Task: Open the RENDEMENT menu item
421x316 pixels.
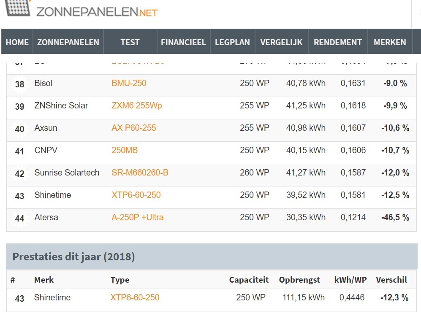Action: [338, 42]
